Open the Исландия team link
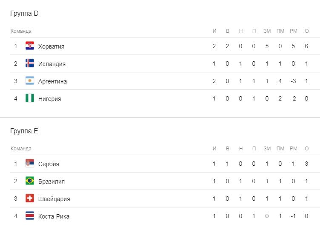This screenshot has height=233, width=320. [52, 64]
